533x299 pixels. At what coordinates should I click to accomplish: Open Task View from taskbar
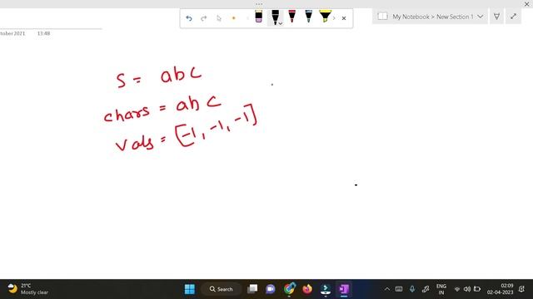click(x=252, y=289)
